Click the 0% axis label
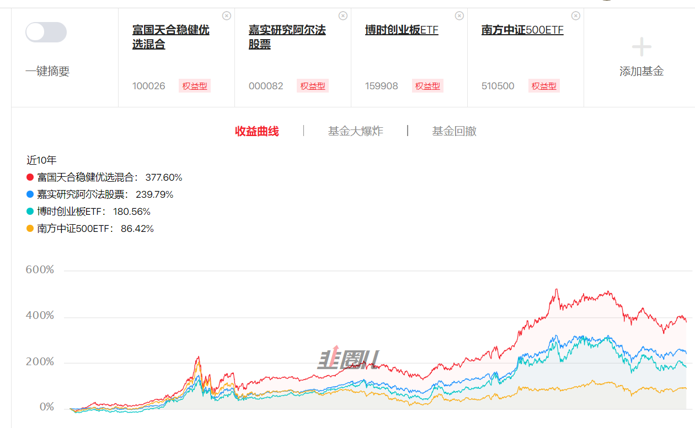 point(47,408)
